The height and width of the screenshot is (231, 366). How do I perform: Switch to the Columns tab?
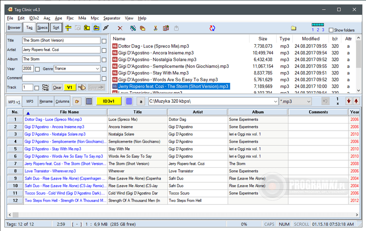pos(62,102)
